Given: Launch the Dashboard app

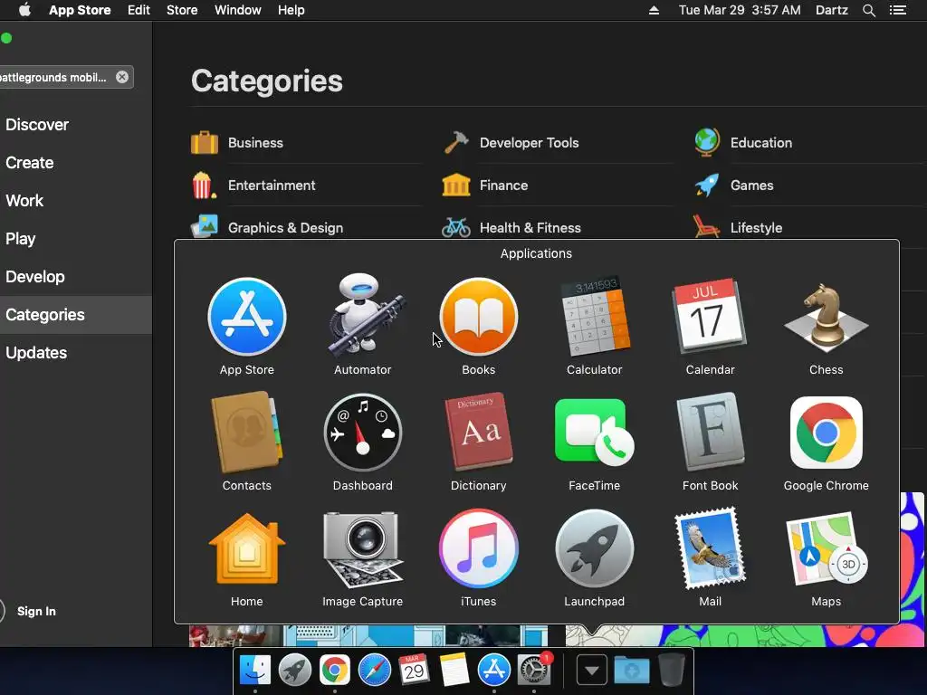Looking at the screenshot, I should click(362, 433).
